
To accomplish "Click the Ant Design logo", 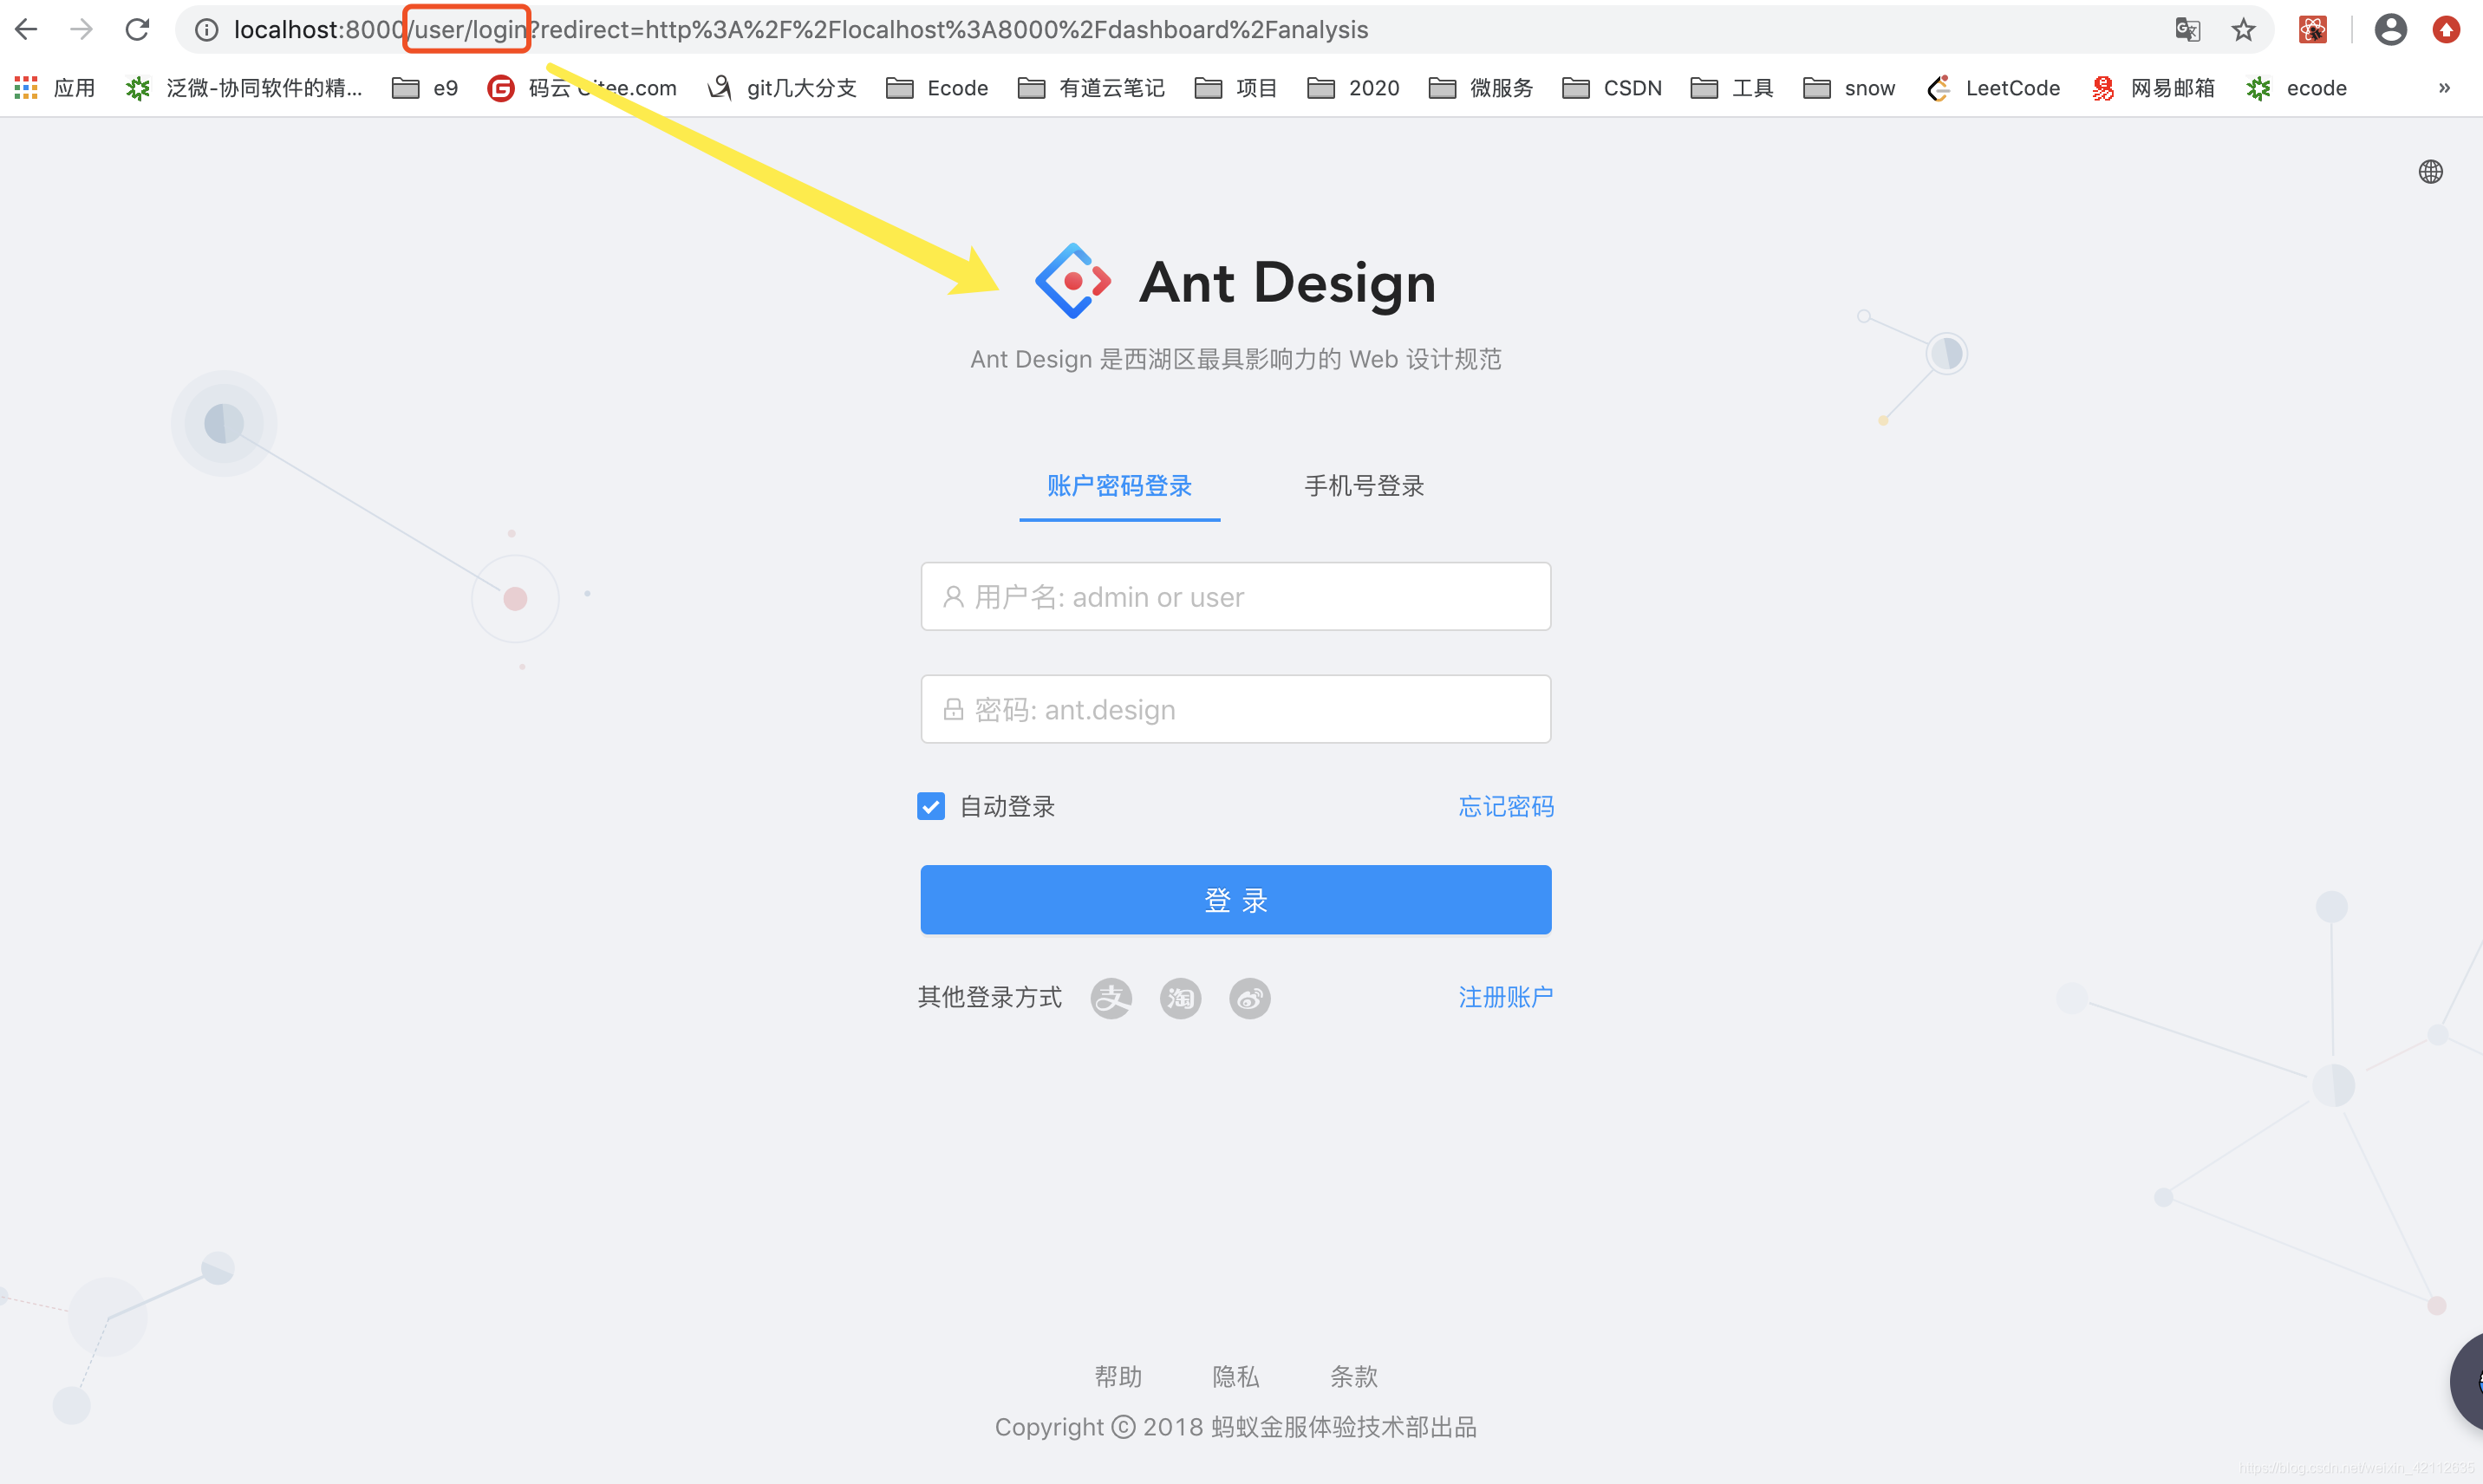I will click(1073, 281).
